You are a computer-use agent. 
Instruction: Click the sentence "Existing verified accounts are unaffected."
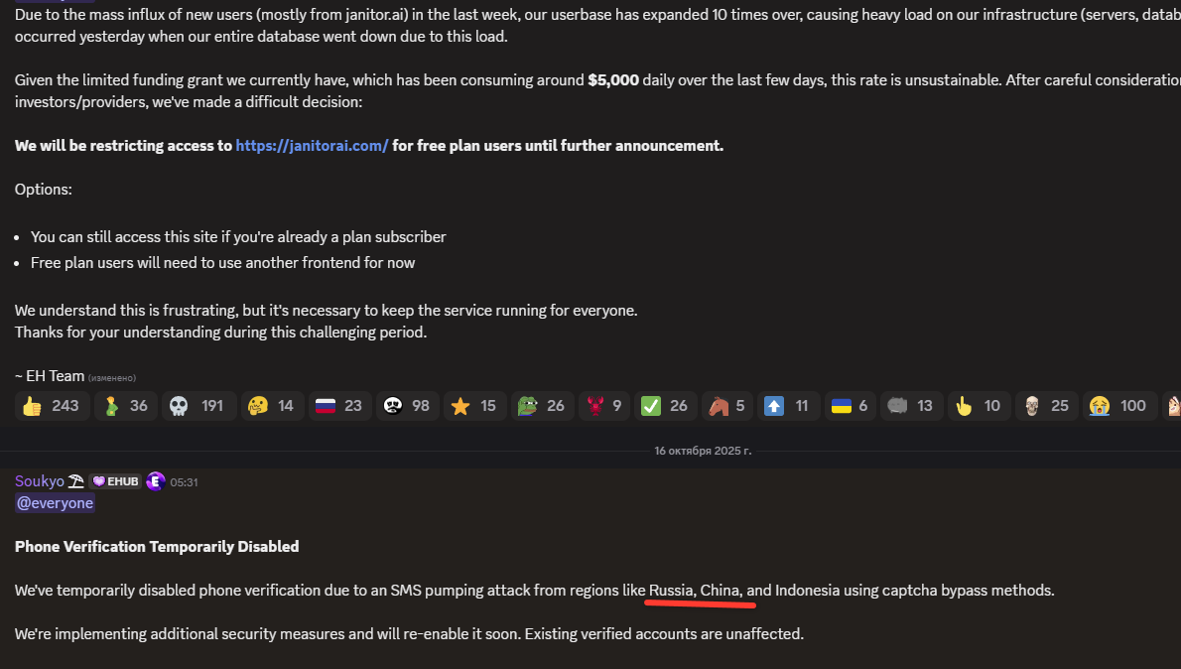(x=664, y=633)
